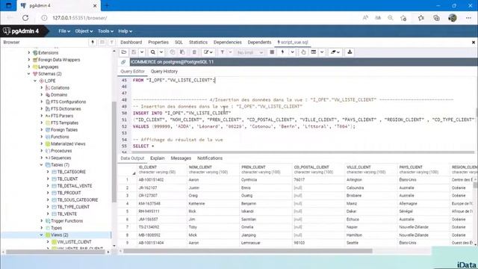This screenshot has height=269, width=478.
Task: Select VW_LISTE_CLIENT view in tree
Action: tap(74, 242)
